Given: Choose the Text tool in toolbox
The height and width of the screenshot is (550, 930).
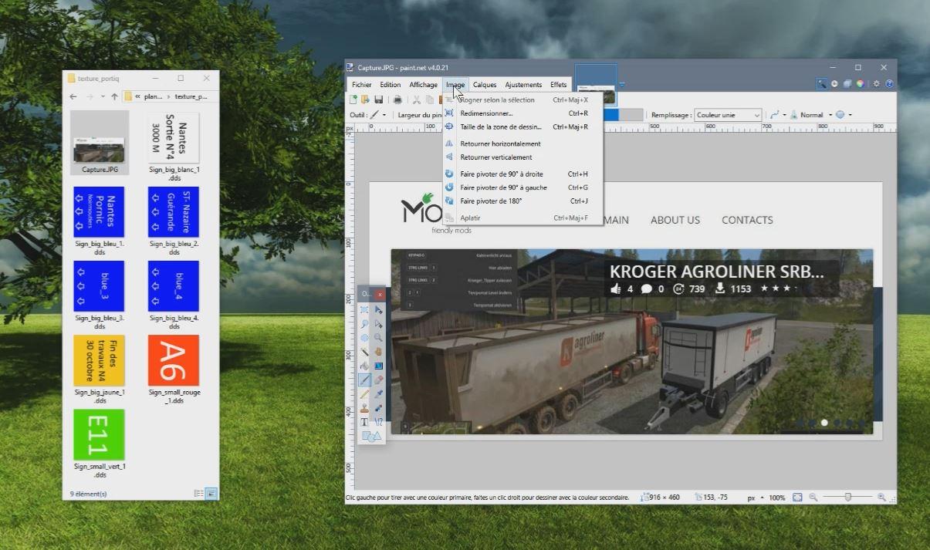Looking at the screenshot, I should (364, 422).
